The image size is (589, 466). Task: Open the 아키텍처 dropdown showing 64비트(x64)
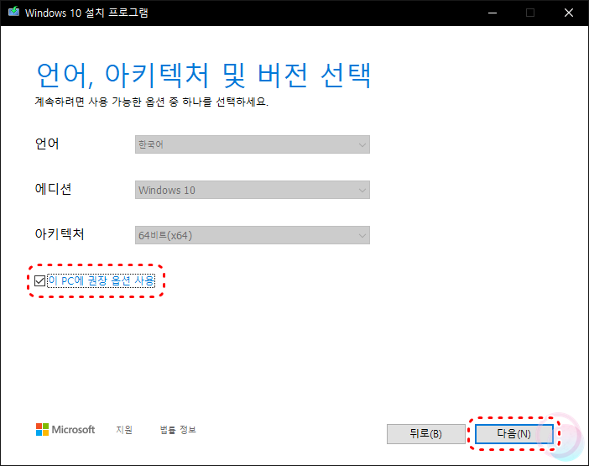click(x=252, y=235)
